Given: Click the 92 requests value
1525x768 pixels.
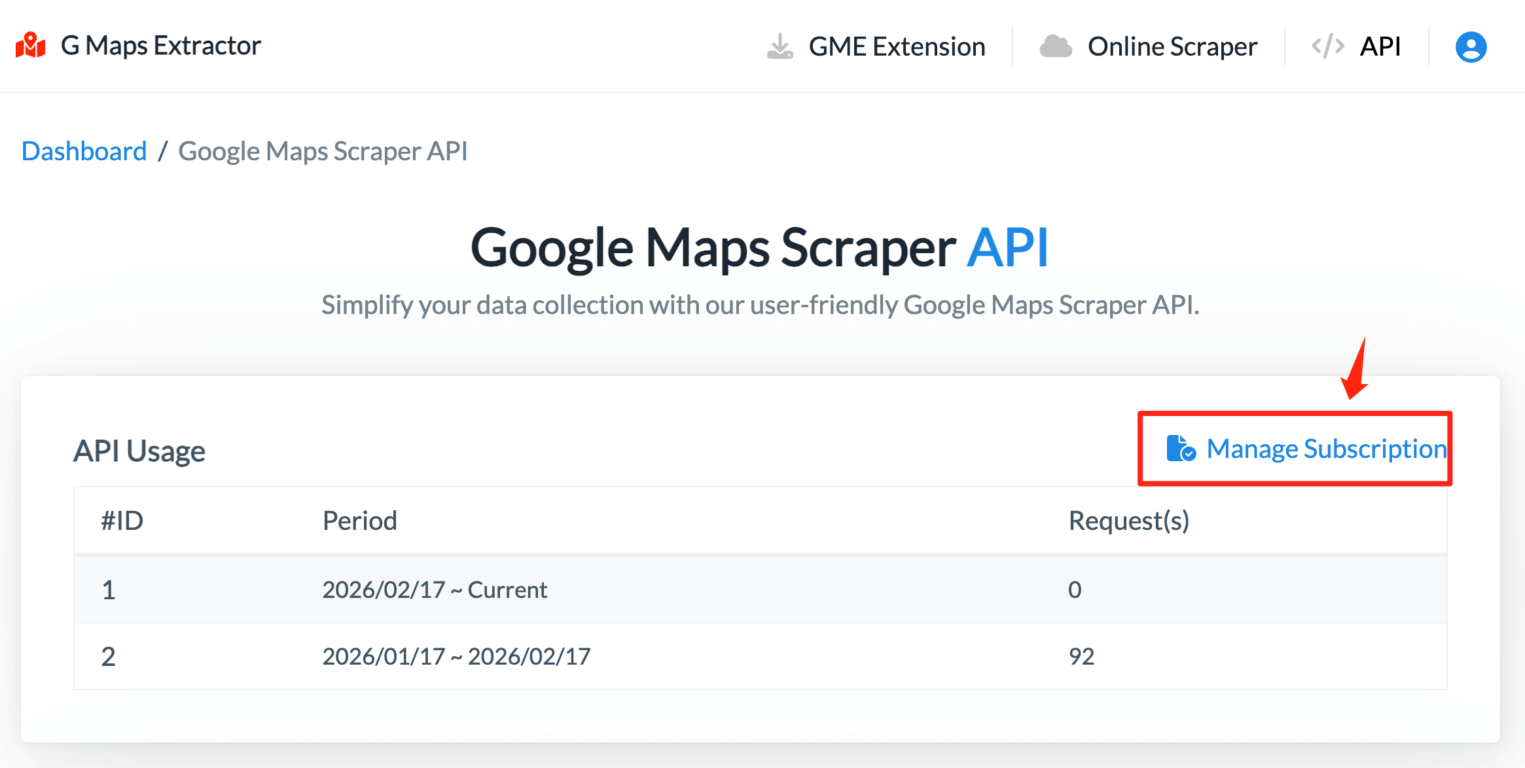Looking at the screenshot, I should click(x=1081, y=656).
